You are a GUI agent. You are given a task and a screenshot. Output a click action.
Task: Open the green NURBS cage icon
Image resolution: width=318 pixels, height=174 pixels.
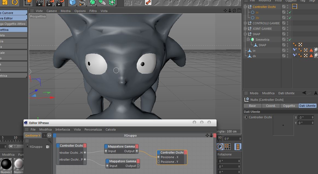[92, 2]
